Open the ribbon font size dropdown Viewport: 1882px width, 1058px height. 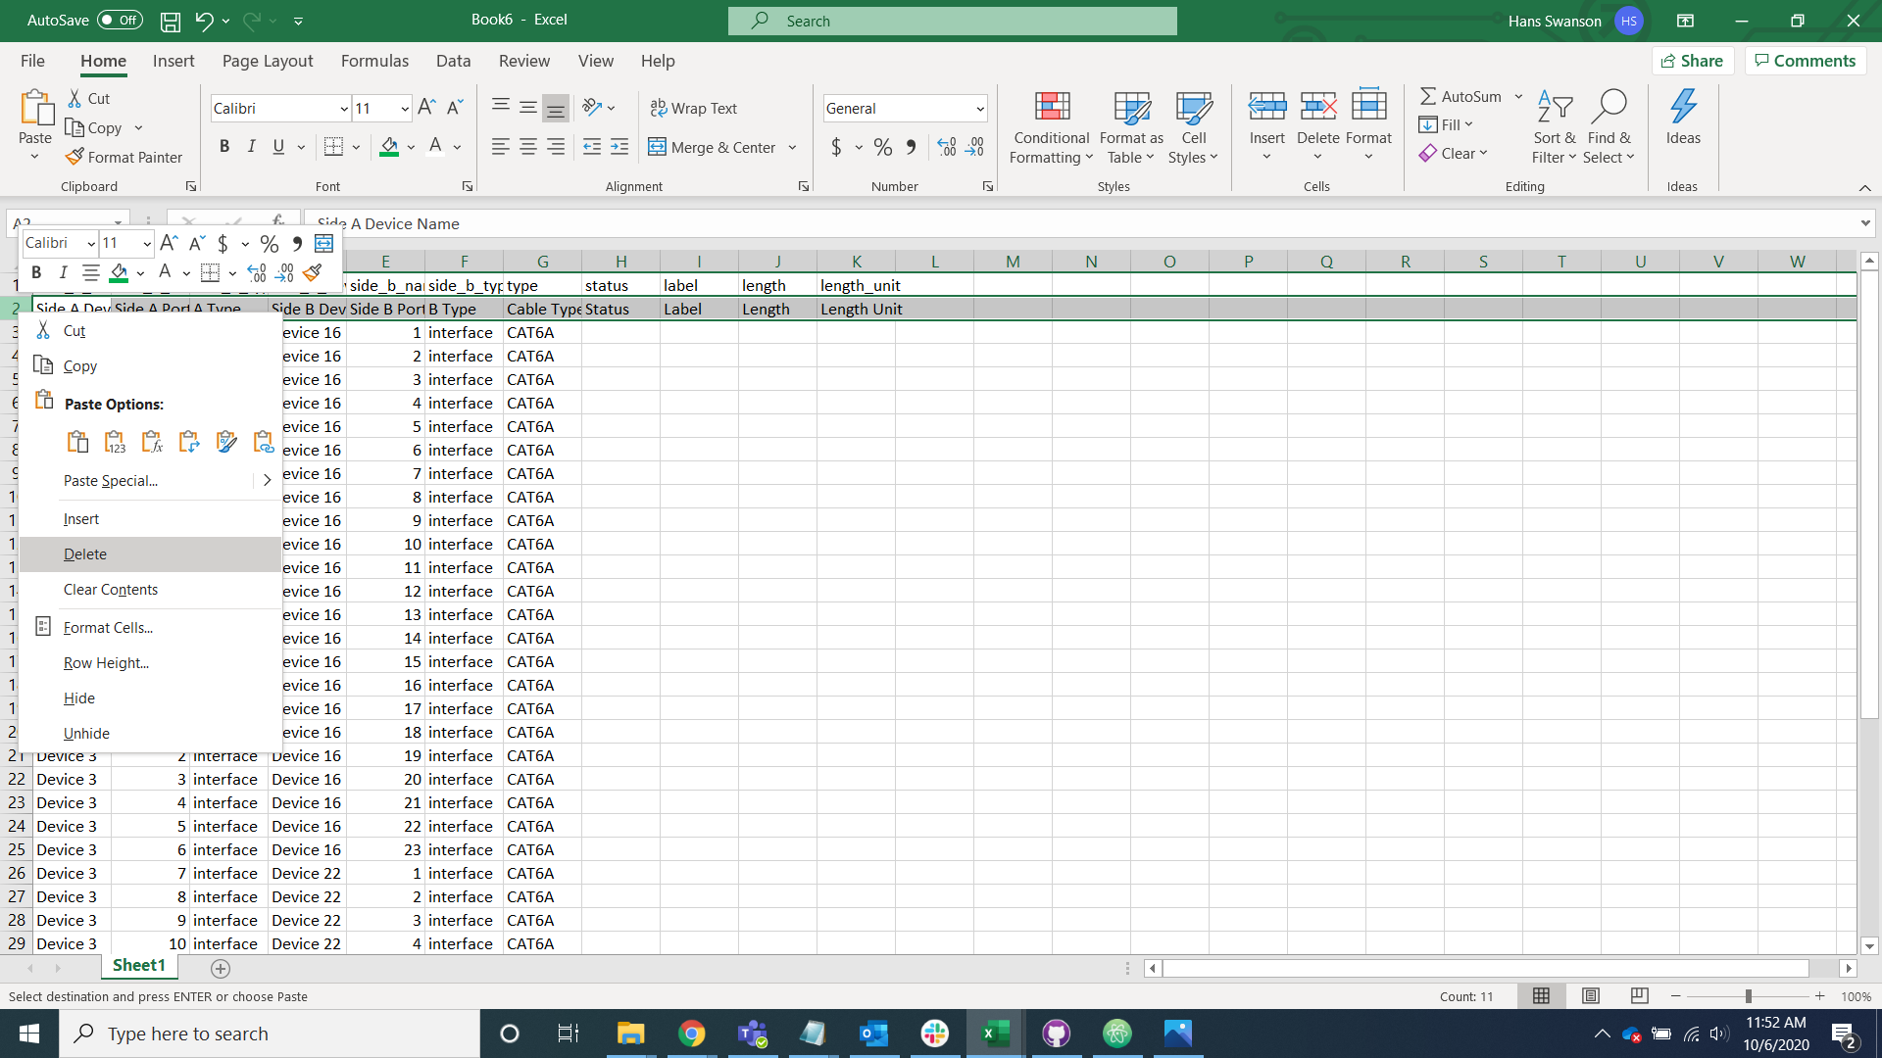[x=405, y=109]
